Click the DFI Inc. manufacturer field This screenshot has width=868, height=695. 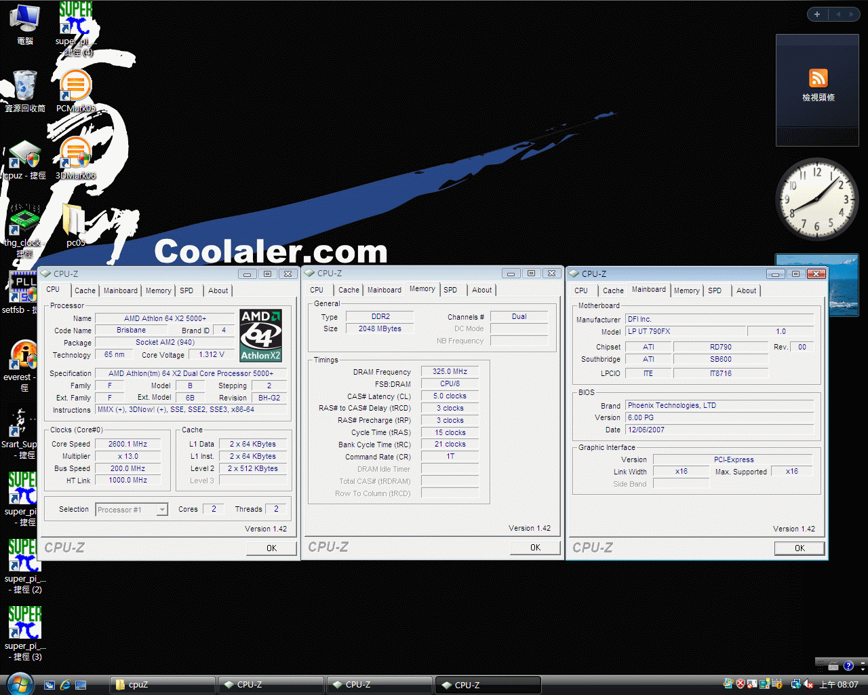pos(719,319)
